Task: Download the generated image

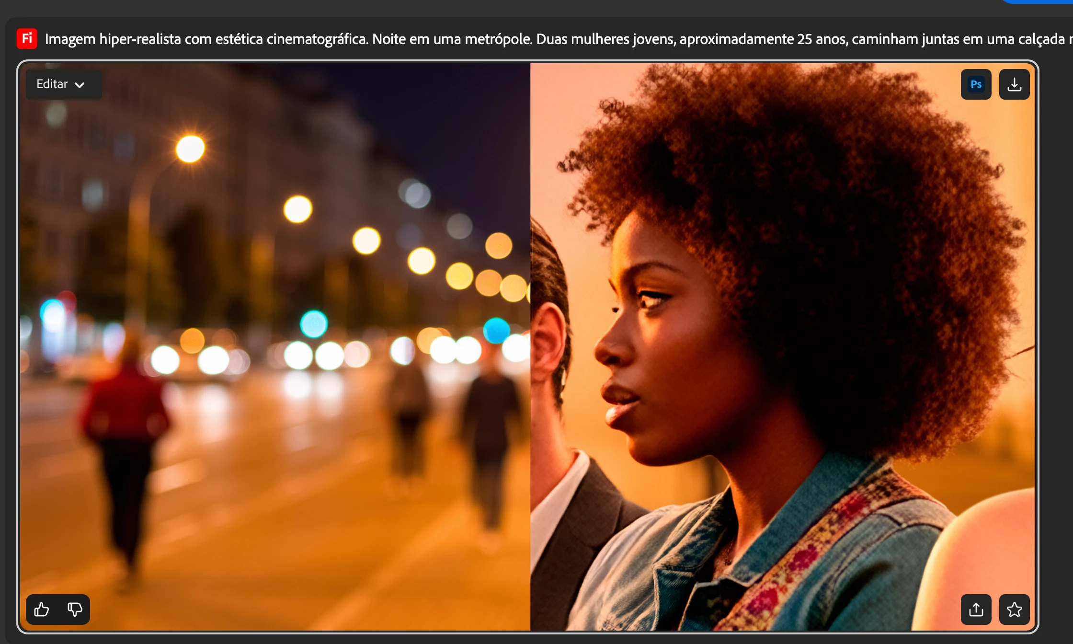Action: pos(1014,84)
